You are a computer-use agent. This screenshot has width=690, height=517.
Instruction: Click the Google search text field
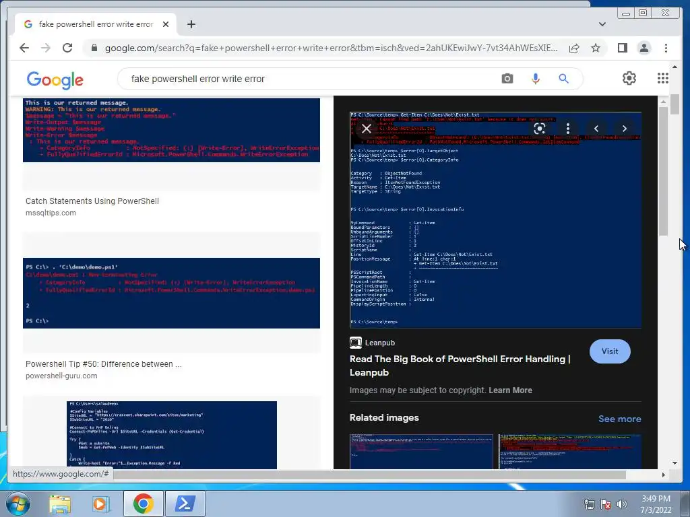(308, 79)
